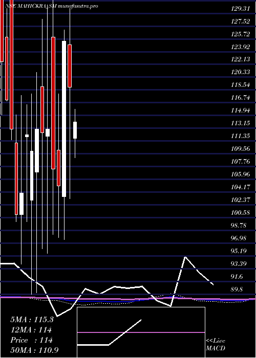Click the 118.54 price axis label

(240, 85)
